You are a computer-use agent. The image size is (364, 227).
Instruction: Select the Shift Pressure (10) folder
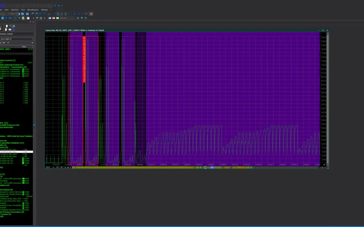[x=10, y=125]
